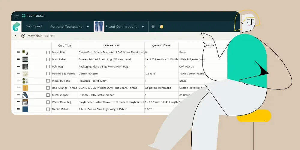Open the Metal Zipper thumbnail image
The width and height of the screenshot is (300, 150).
pos(25,95)
